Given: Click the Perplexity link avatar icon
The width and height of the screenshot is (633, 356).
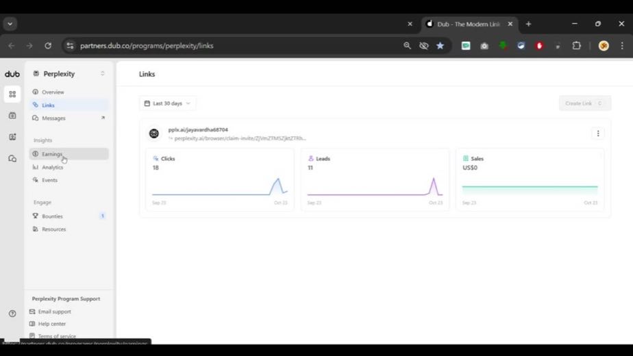Looking at the screenshot, I should [154, 133].
